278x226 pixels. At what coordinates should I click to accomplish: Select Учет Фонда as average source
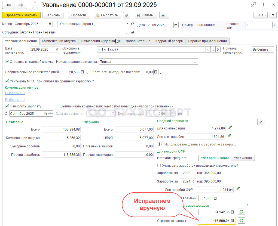243,158
